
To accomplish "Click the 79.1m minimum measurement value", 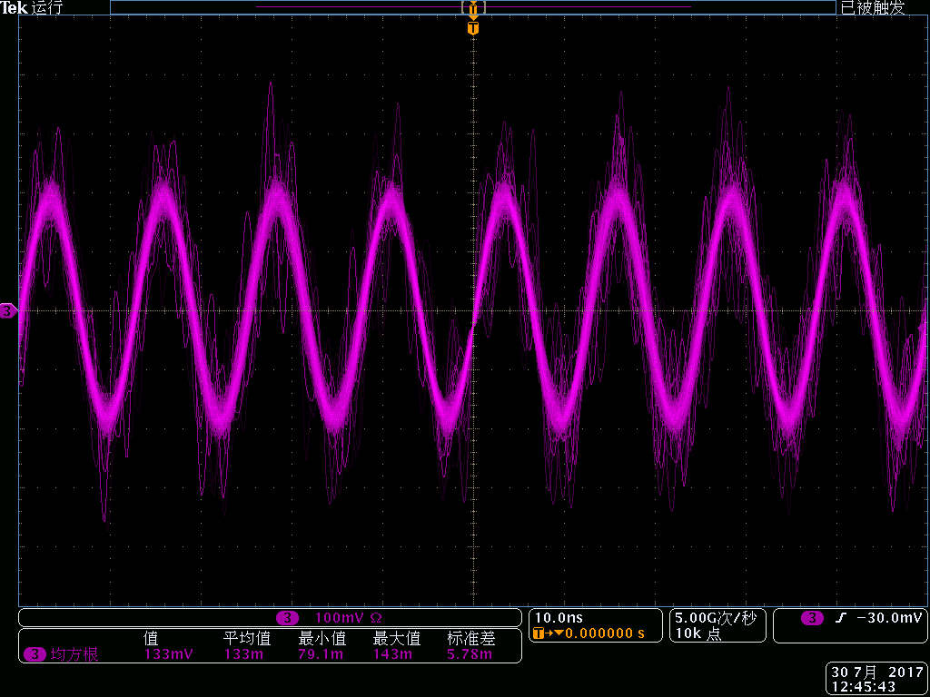I will tap(320, 654).
